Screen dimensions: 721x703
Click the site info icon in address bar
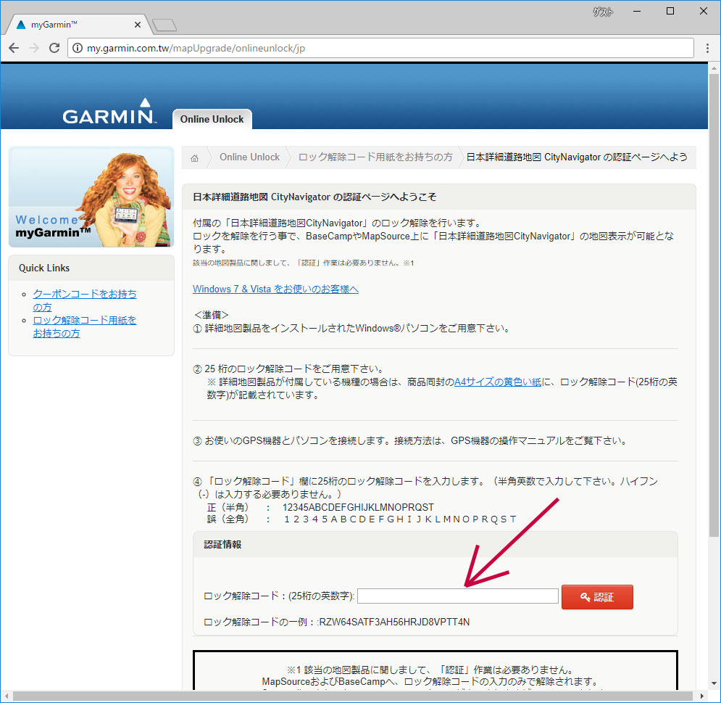click(78, 48)
